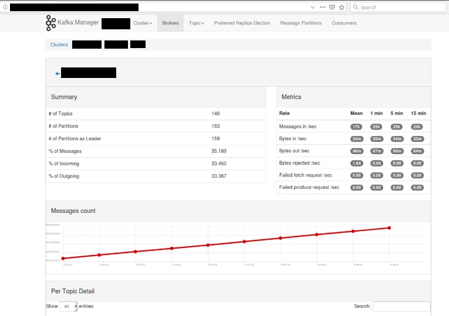
Task: Open the page actions ellipsis menu
Action: pyautogui.click(x=323, y=8)
